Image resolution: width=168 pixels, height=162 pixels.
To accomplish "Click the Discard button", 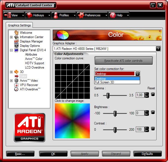I will [116, 154].
